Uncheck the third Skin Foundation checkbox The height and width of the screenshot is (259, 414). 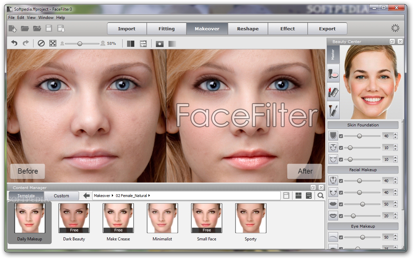[x=341, y=159]
